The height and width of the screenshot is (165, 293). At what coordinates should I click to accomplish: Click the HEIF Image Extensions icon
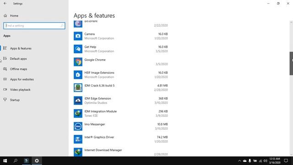tap(78, 75)
